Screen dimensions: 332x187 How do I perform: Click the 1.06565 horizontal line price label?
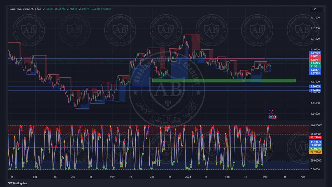(x=315, y=86)
